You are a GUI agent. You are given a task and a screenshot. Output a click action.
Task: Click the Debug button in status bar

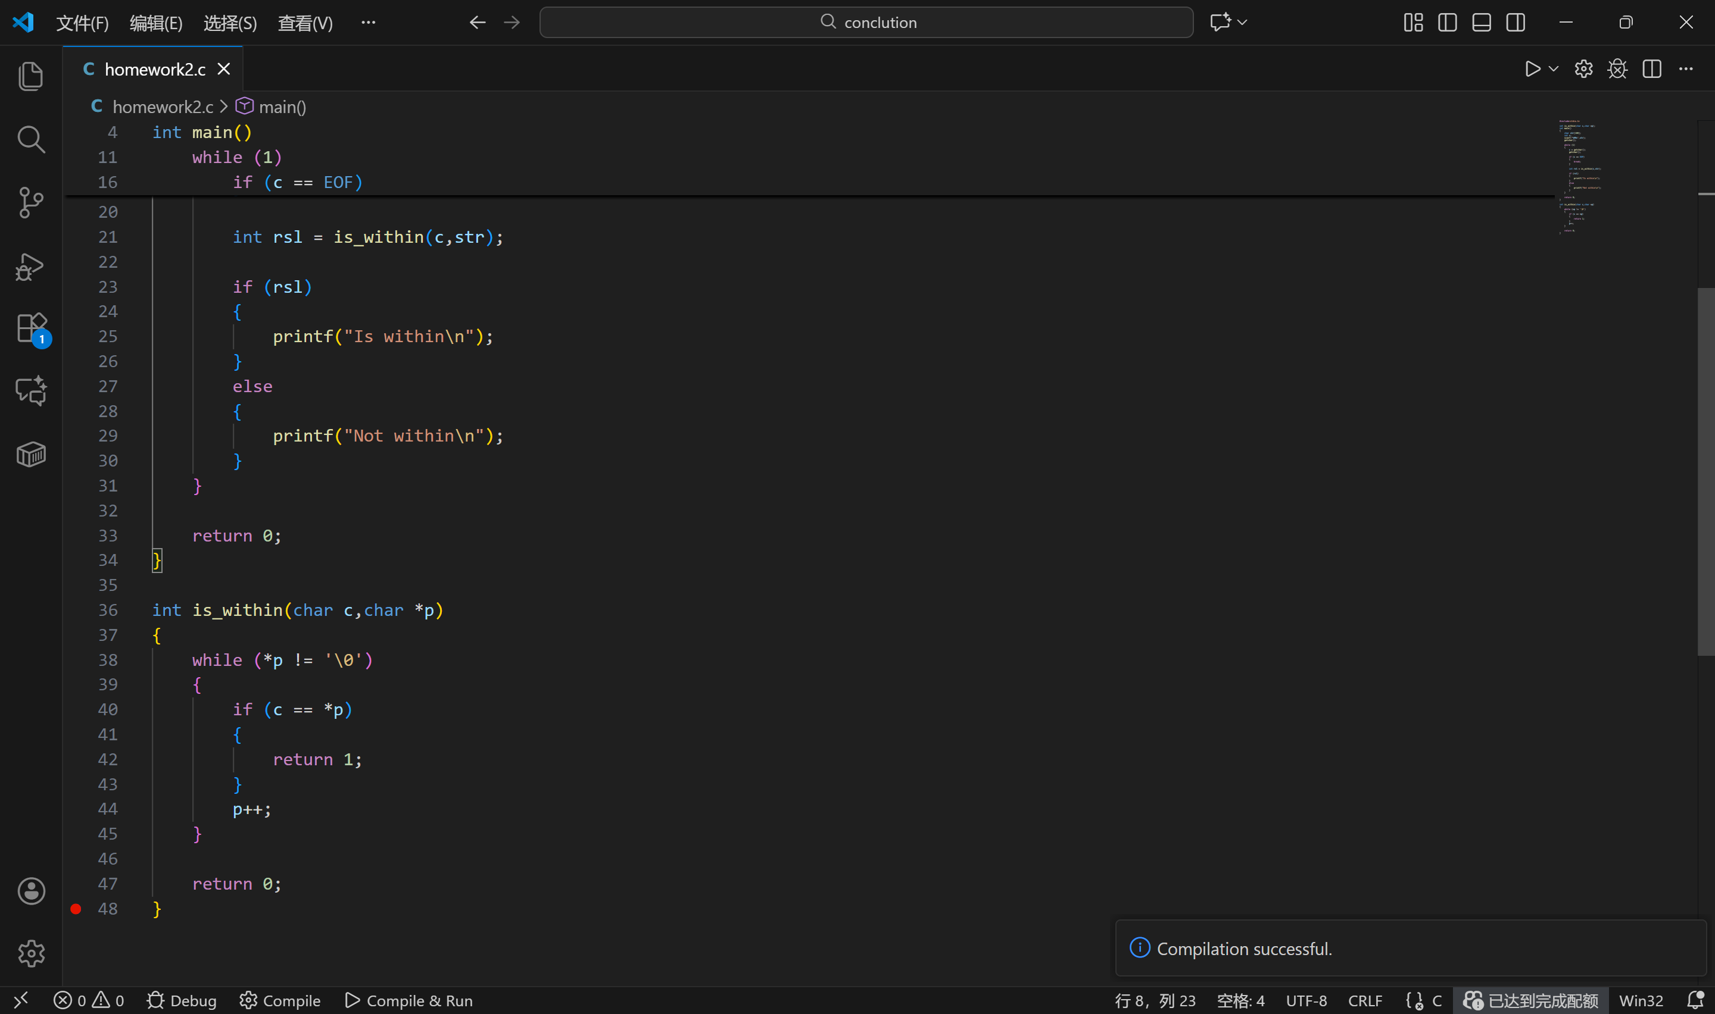pos(182,1000)
